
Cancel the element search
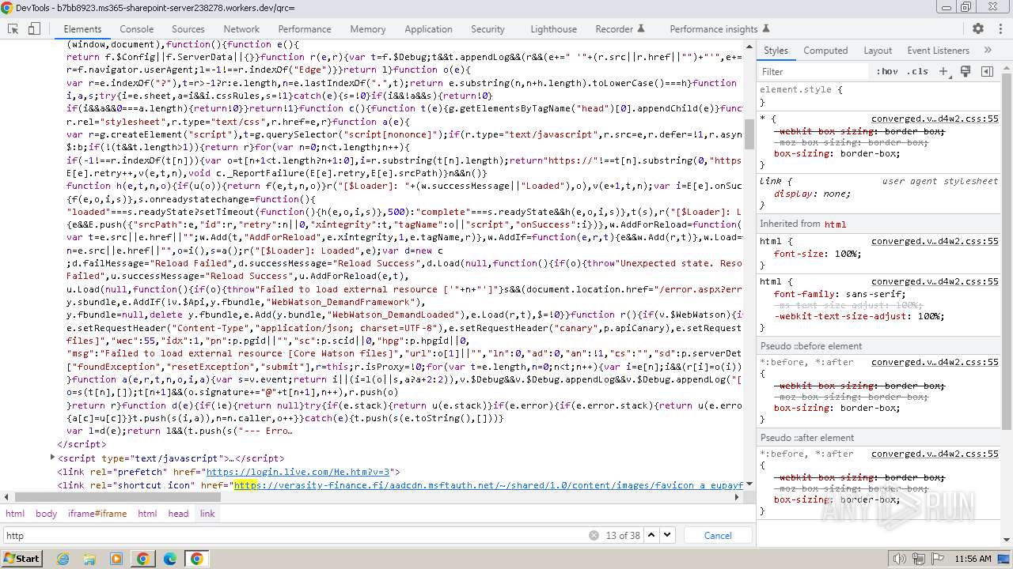coord(718,535)
